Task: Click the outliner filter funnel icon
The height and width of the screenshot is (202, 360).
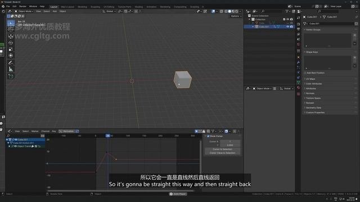Action: [287, 11]
